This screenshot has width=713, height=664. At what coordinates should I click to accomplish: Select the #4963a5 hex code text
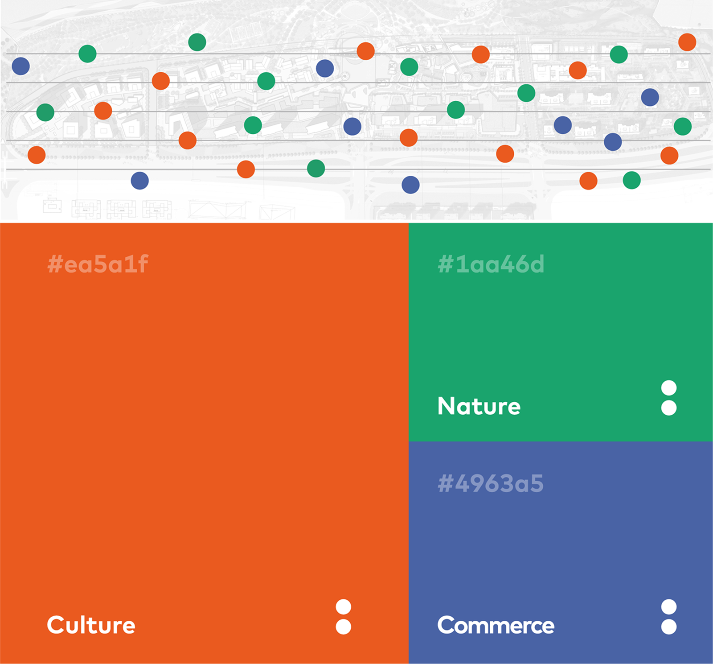coord(490,483)
